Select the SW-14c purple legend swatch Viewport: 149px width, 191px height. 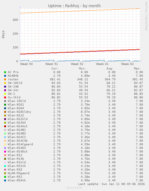click(x=5, y=90)
